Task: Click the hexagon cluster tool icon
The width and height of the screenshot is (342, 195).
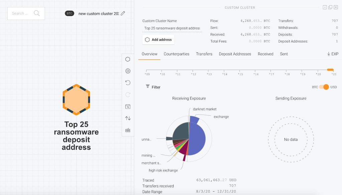Action: (x=128, y=59)
